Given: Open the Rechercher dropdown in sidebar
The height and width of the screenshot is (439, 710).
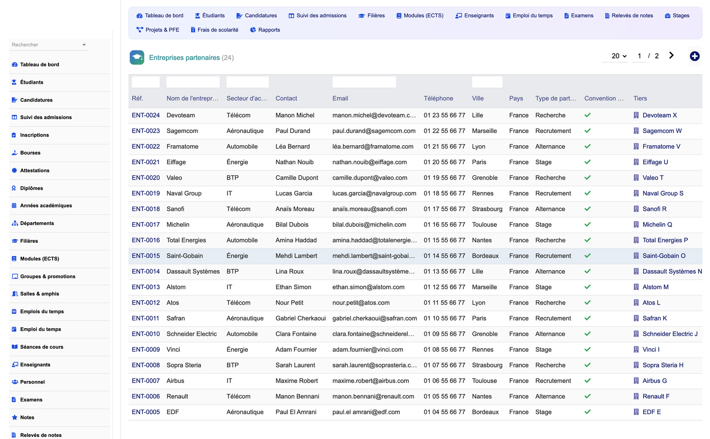Looking at the screenshot, I should tap(49, 45).
